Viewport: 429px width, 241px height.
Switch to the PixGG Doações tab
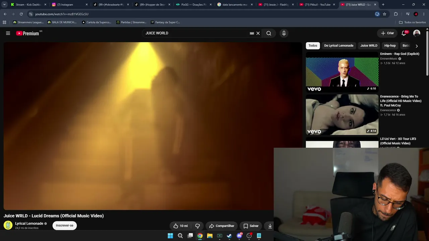coord(194,5)
